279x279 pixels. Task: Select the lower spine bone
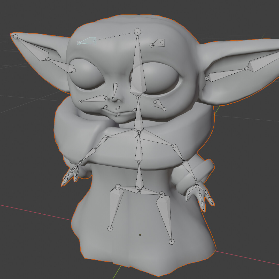click(139, 176)
